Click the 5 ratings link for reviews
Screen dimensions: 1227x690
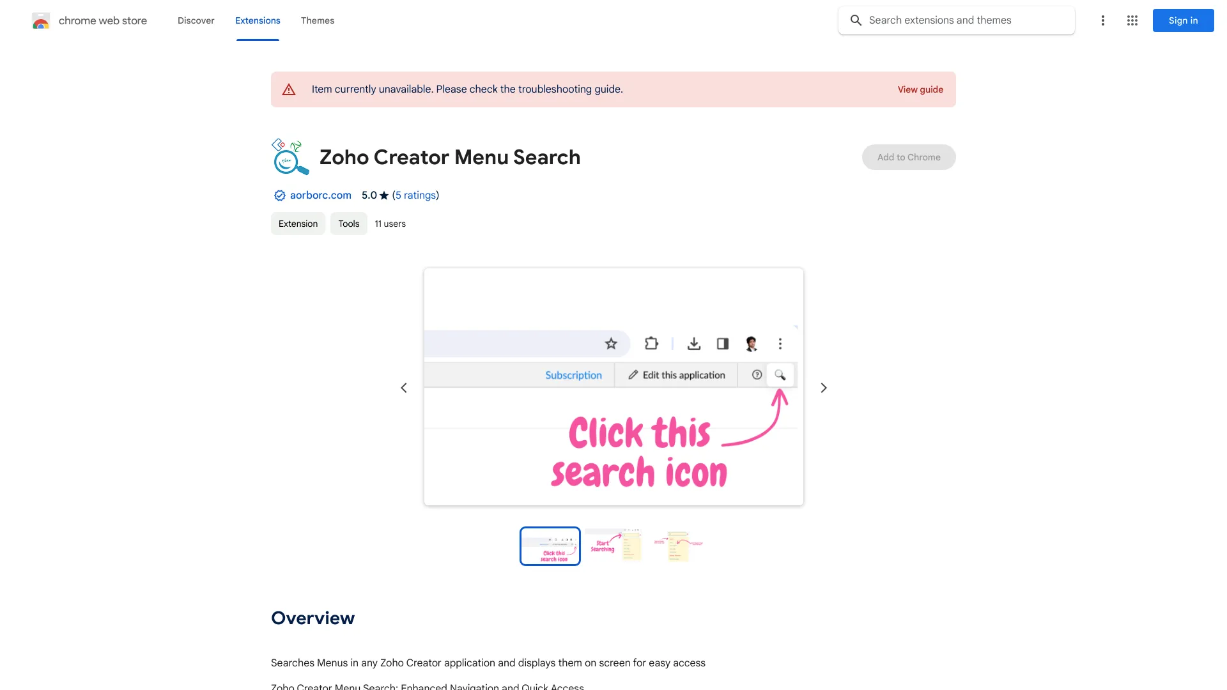[415, 195]
